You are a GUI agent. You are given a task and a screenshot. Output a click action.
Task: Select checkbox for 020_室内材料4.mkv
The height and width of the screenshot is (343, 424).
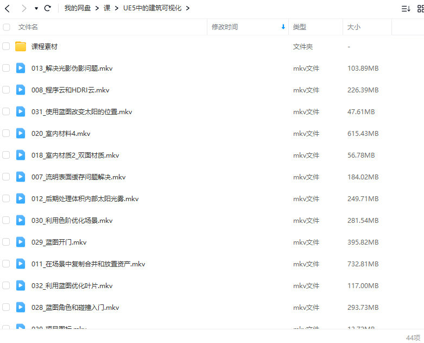[7, 134]
